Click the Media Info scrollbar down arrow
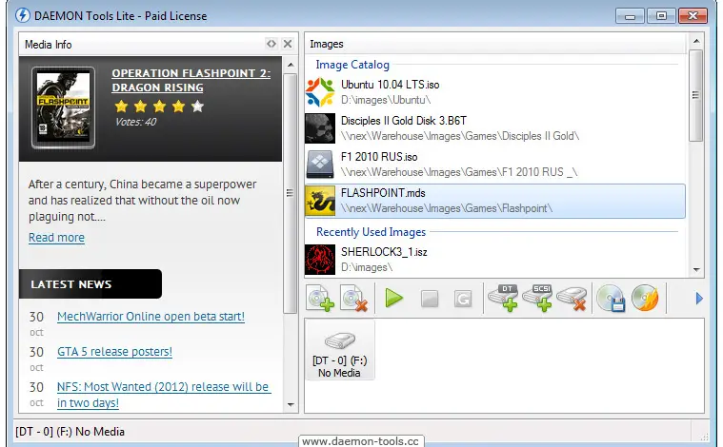 pyautogui.click(x=291, y=404)
